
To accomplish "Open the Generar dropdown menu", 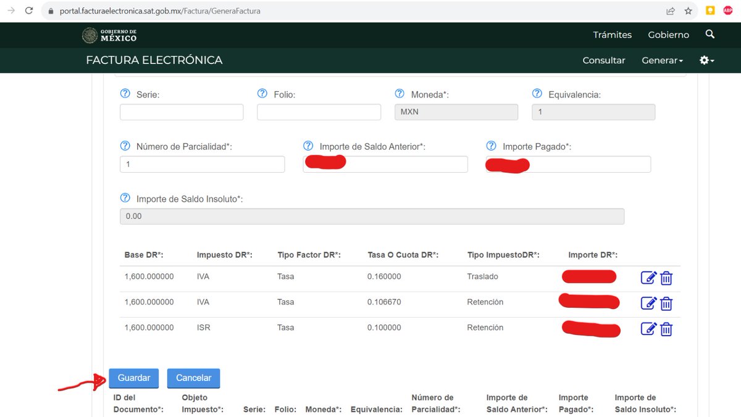I will [663, 60].
